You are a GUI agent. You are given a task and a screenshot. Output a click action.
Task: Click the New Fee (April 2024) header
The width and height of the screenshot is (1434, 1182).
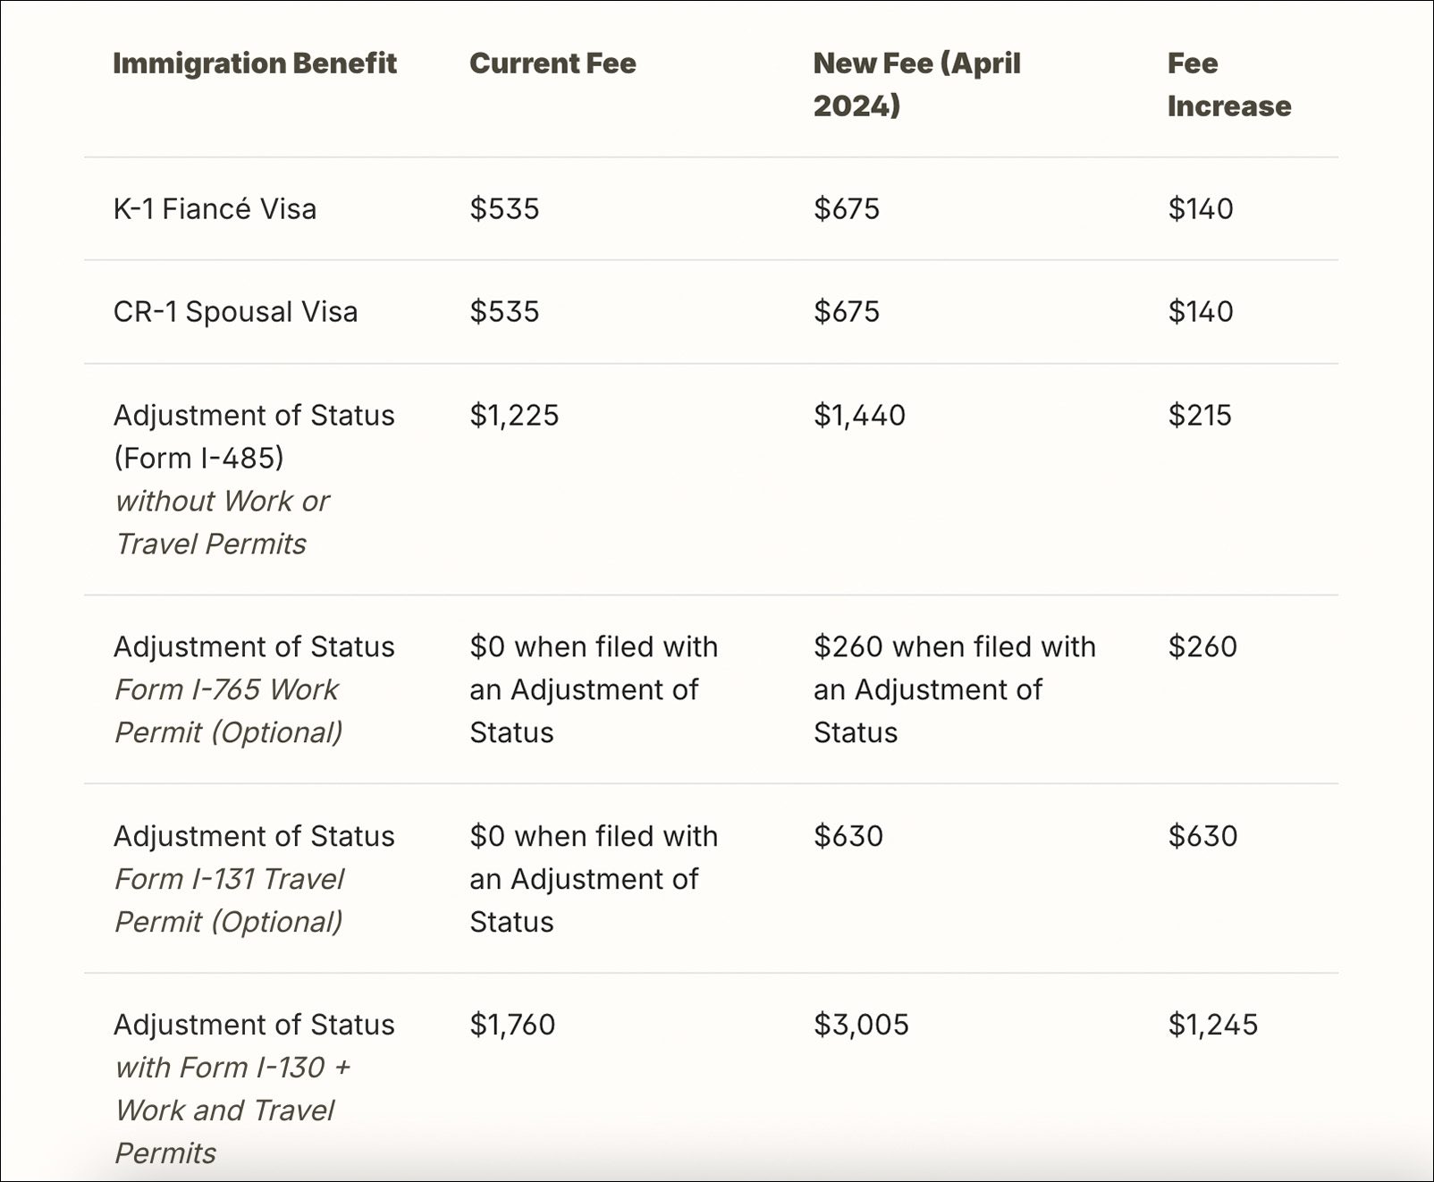916,84
